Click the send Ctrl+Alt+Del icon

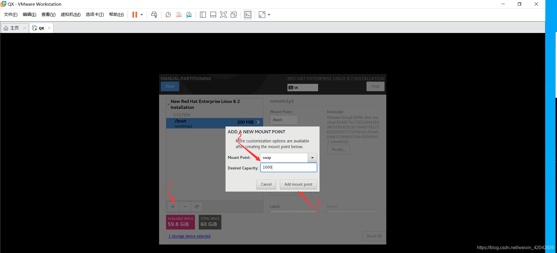click(154, 14)
